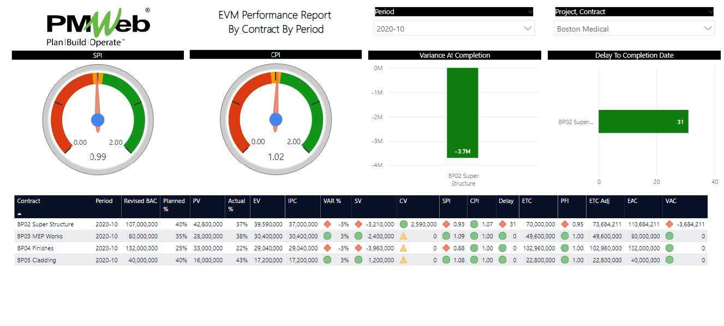This screenshot has height=326, width=724.
Task: Sort table by VAR % column
Action: pos(332,201)
